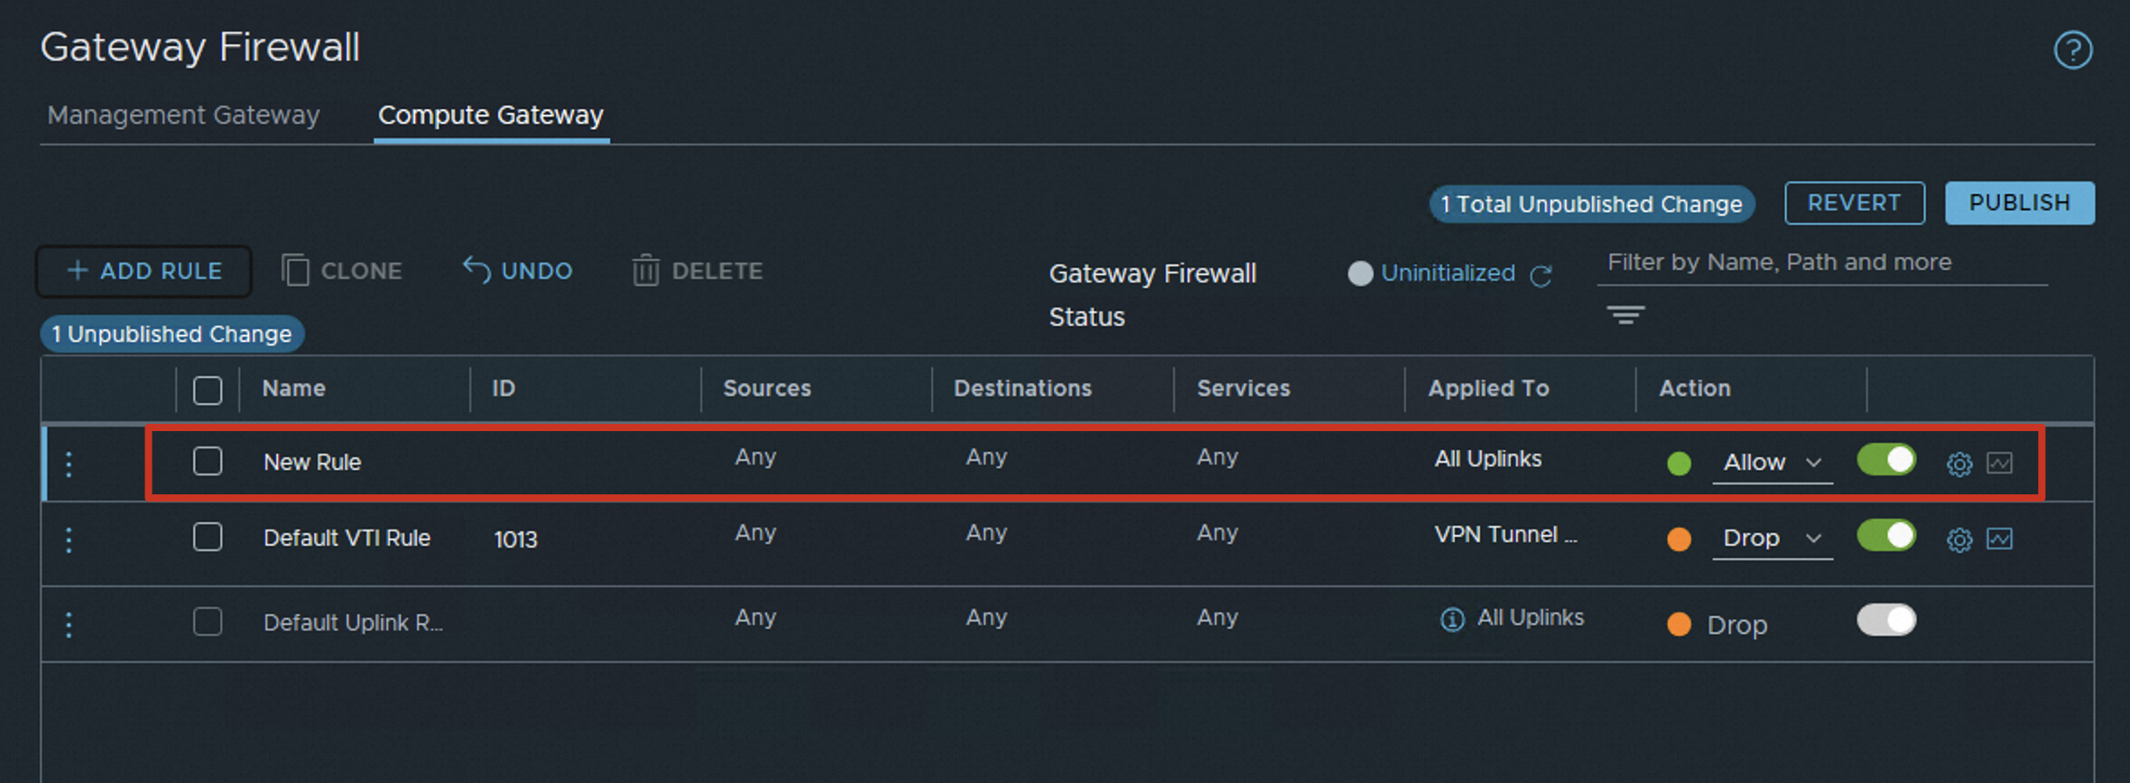Open settings gear for Default VTI Rule
The height and width of the screenshot is (783, 2130).
1959,539
